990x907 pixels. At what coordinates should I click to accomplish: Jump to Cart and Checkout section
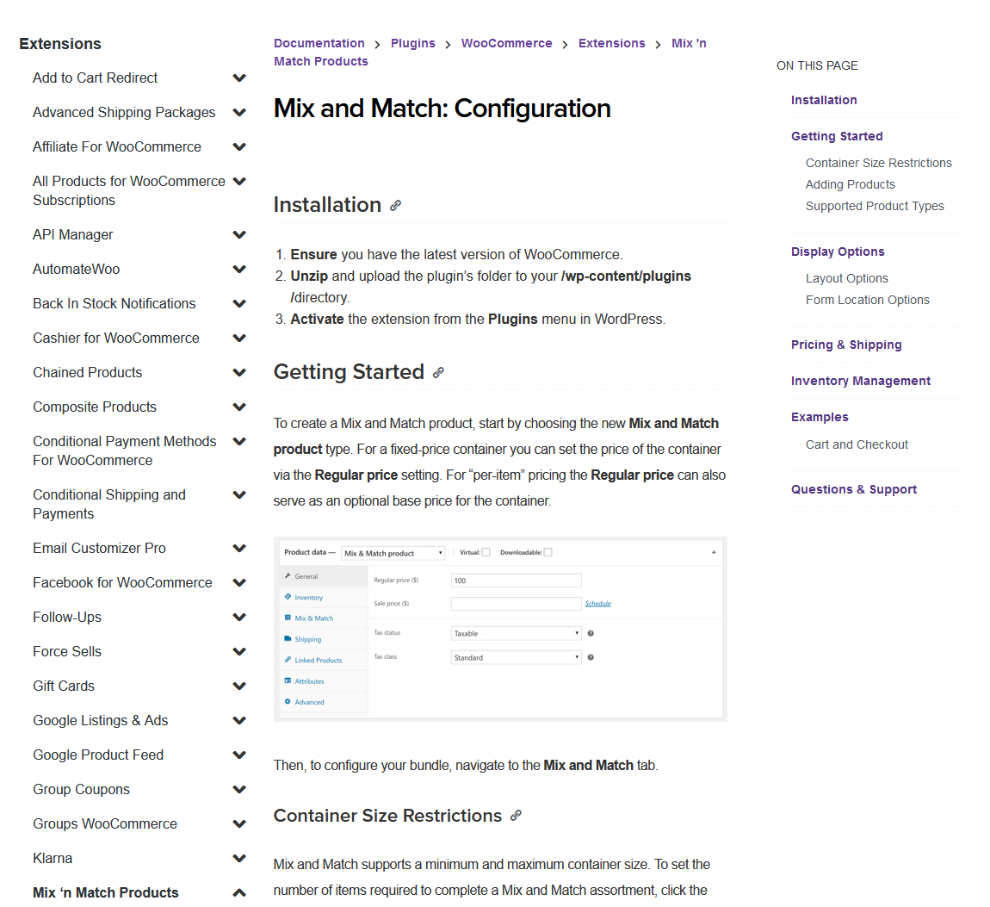point(857,444)
